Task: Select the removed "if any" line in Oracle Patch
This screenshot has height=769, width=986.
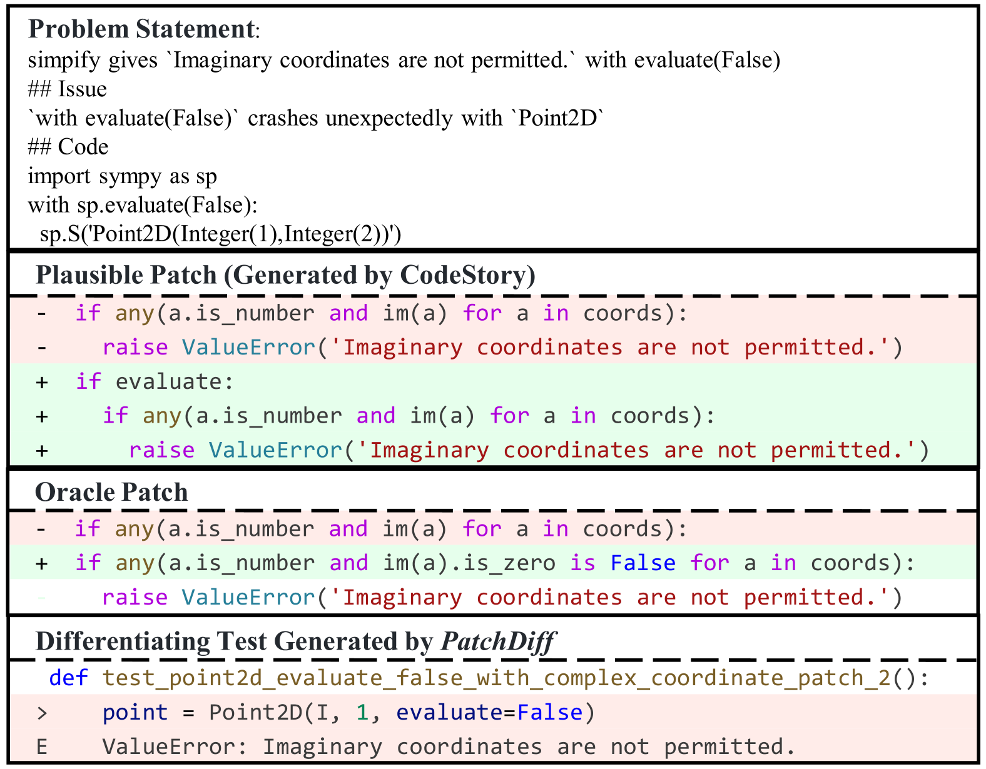Action: click(493, 529)
